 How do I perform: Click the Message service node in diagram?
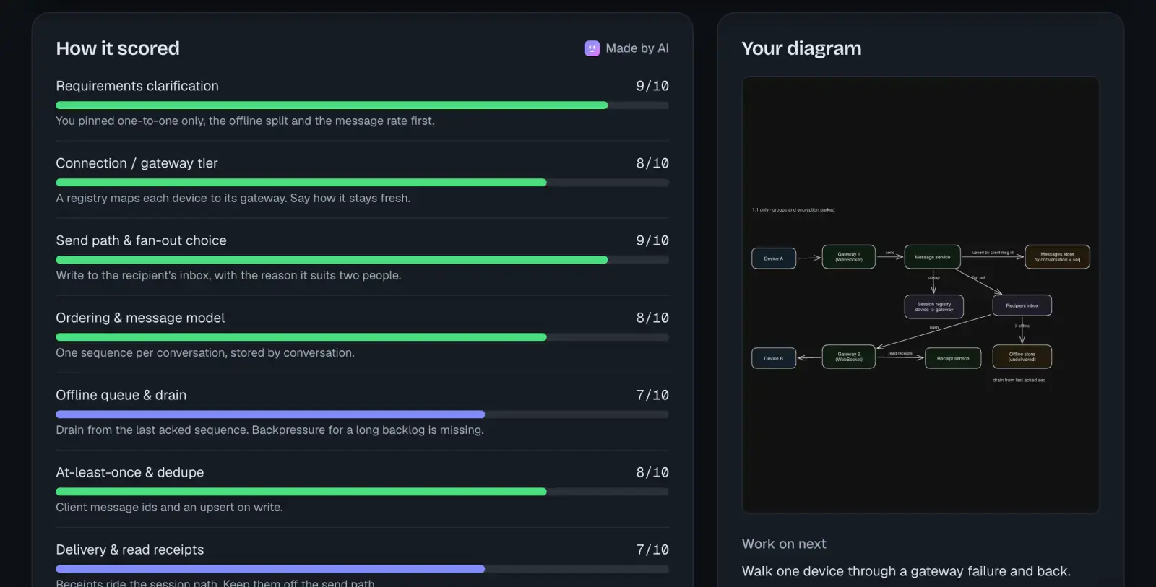tap(933, 257)
